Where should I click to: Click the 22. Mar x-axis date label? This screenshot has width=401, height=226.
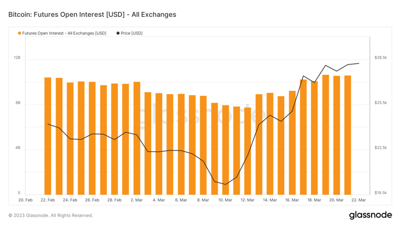pyautogui.click(x=359, y=200)
